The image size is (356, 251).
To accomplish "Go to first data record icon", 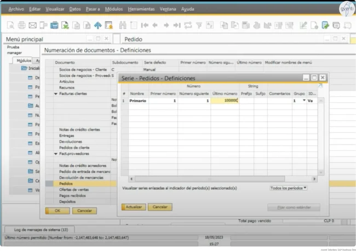I will pos(145,25).
